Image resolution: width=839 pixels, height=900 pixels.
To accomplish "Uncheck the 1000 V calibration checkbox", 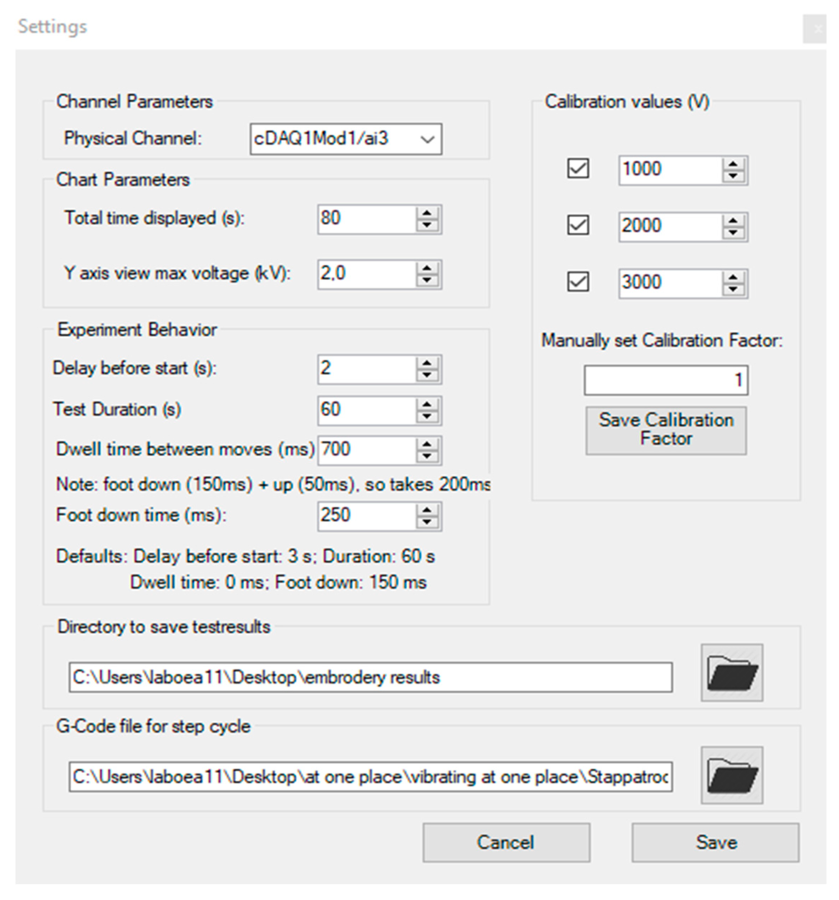I will (578, 169).
